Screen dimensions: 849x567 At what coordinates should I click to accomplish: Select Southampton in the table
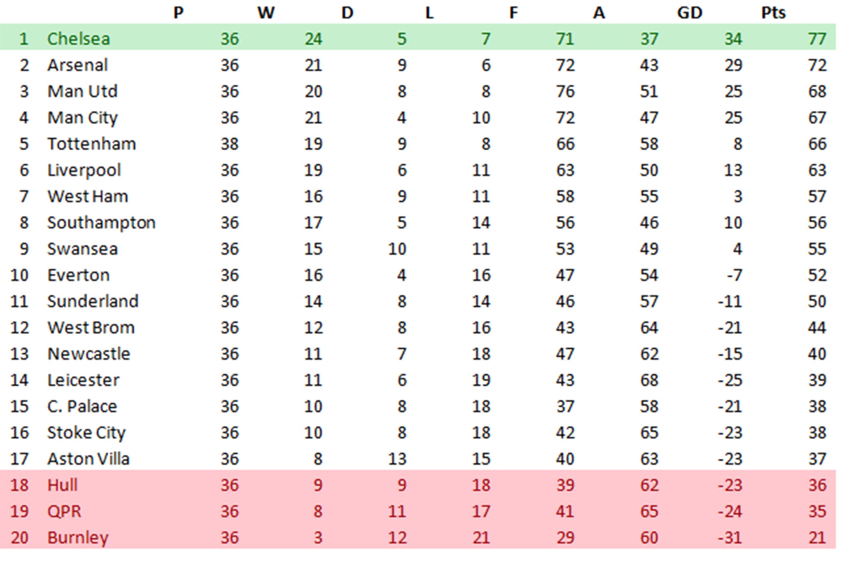(102, 223)
